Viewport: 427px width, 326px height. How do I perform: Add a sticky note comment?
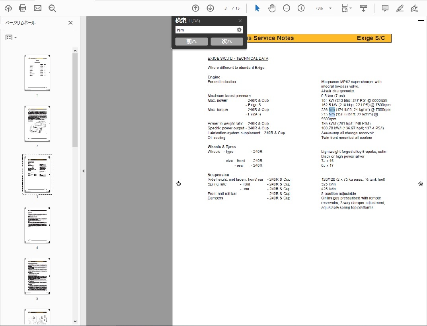tap(385, 8)
